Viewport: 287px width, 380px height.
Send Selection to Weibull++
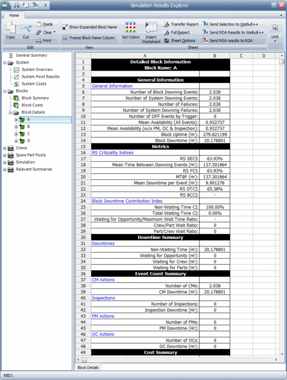click(x=205, y=24)
